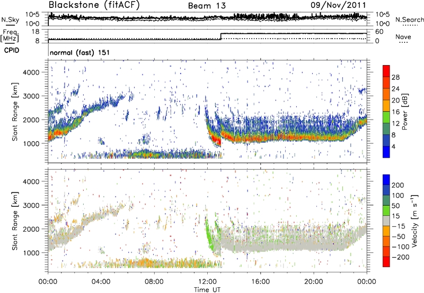Viewport: 424px width, 293px height.
Task: Pick the bright blue bottom segment of power colorbar
Action: [x=386, y=152]
